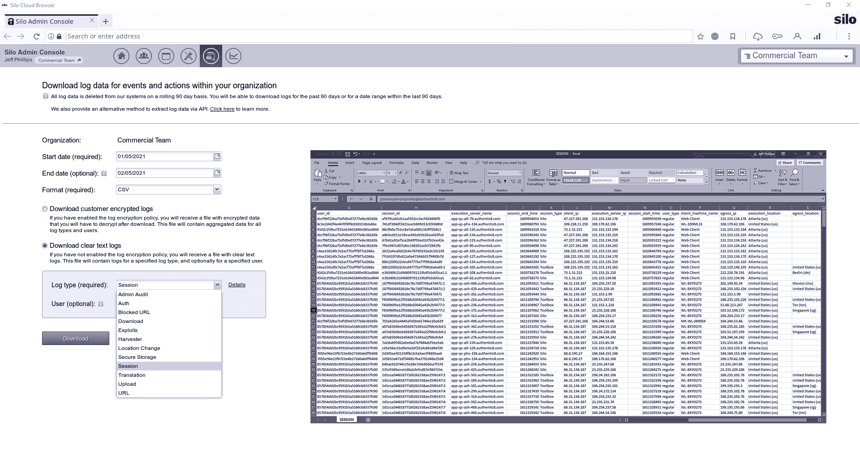Open the wrench and screwdriver tools section

pyautogui.click(x=189, y=56)
